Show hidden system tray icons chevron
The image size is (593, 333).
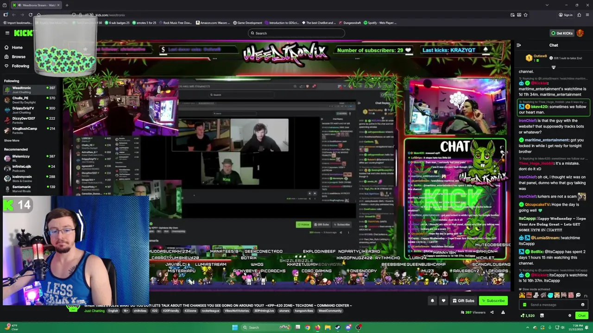click(528, 327)
